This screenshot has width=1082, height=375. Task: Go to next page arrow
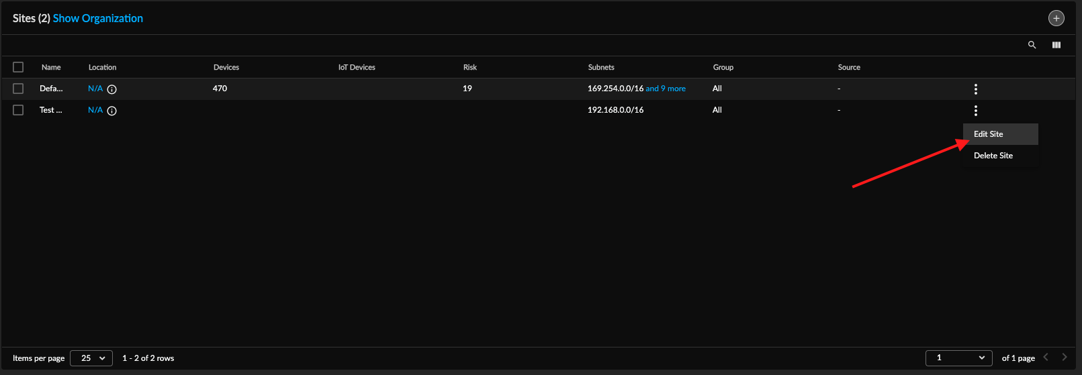tap(1064, 358)
